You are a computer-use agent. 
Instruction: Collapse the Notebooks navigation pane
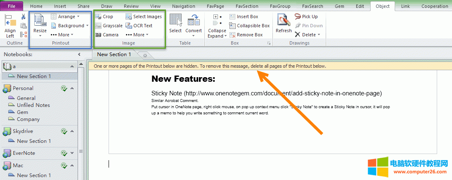click(x=79, y=54)
